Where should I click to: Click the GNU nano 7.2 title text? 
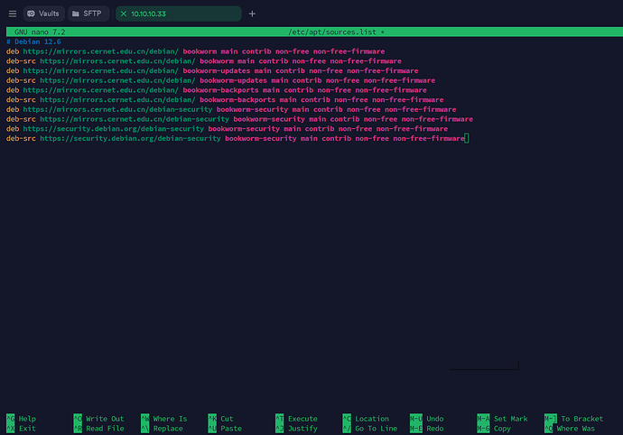(40, 32)
